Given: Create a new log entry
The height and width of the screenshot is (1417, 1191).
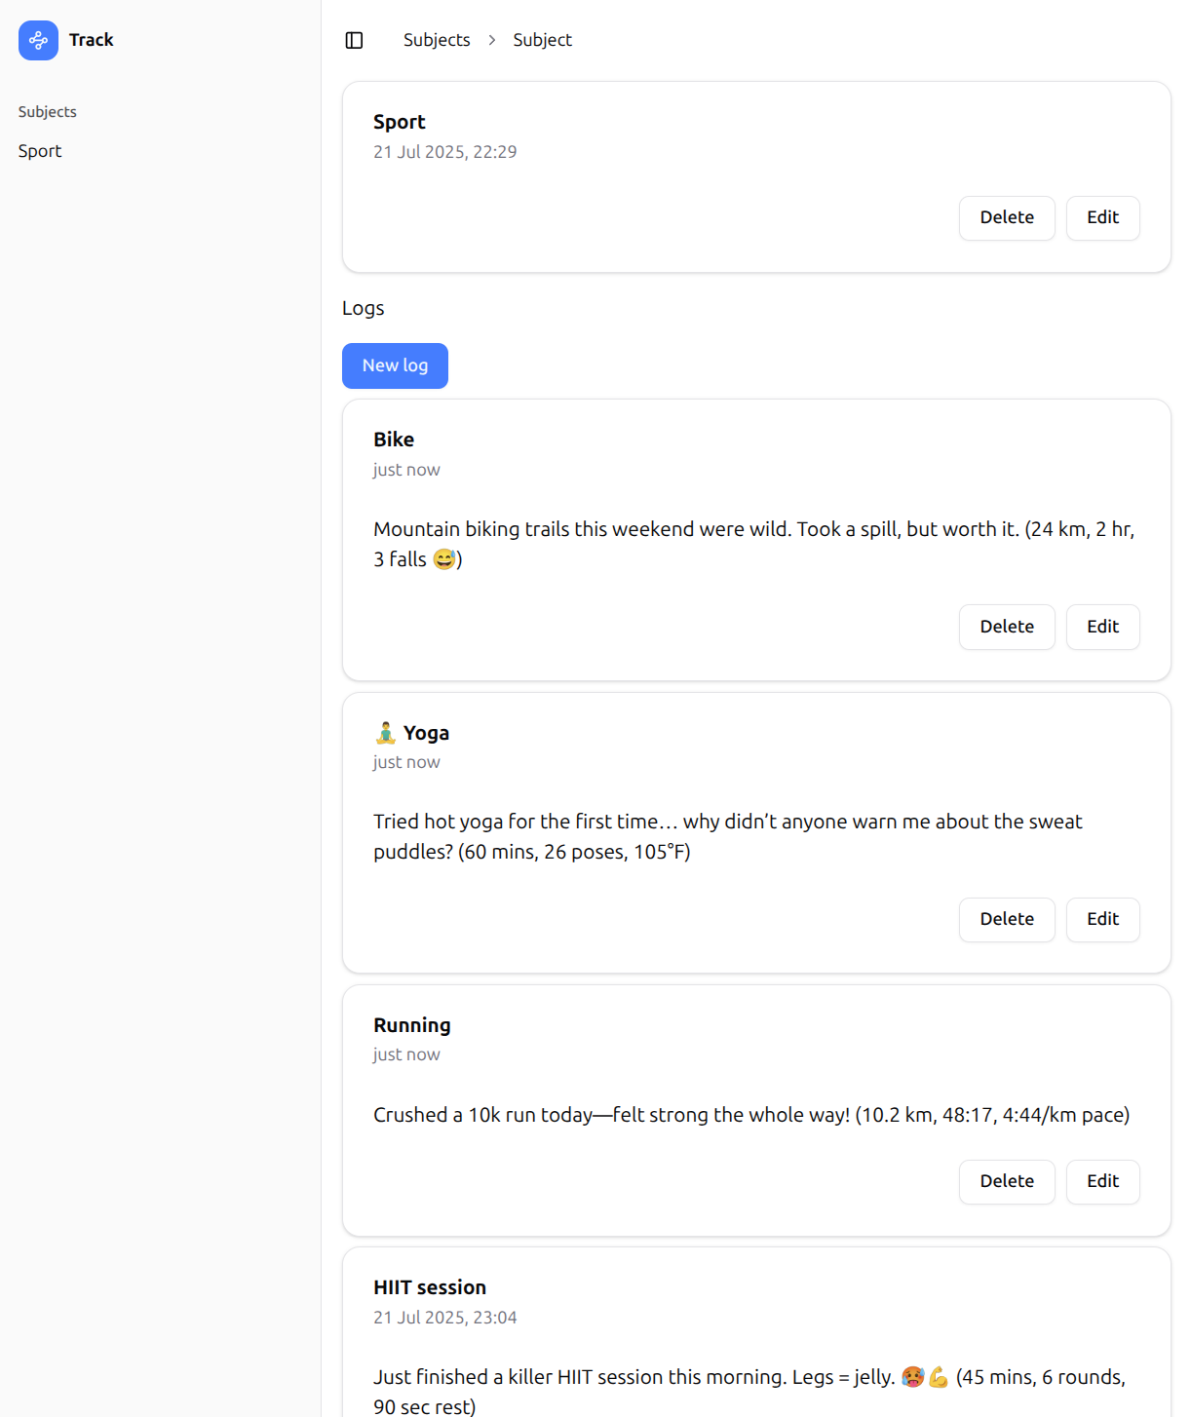Looking at the screenshot, I should (x=395, y=365).
